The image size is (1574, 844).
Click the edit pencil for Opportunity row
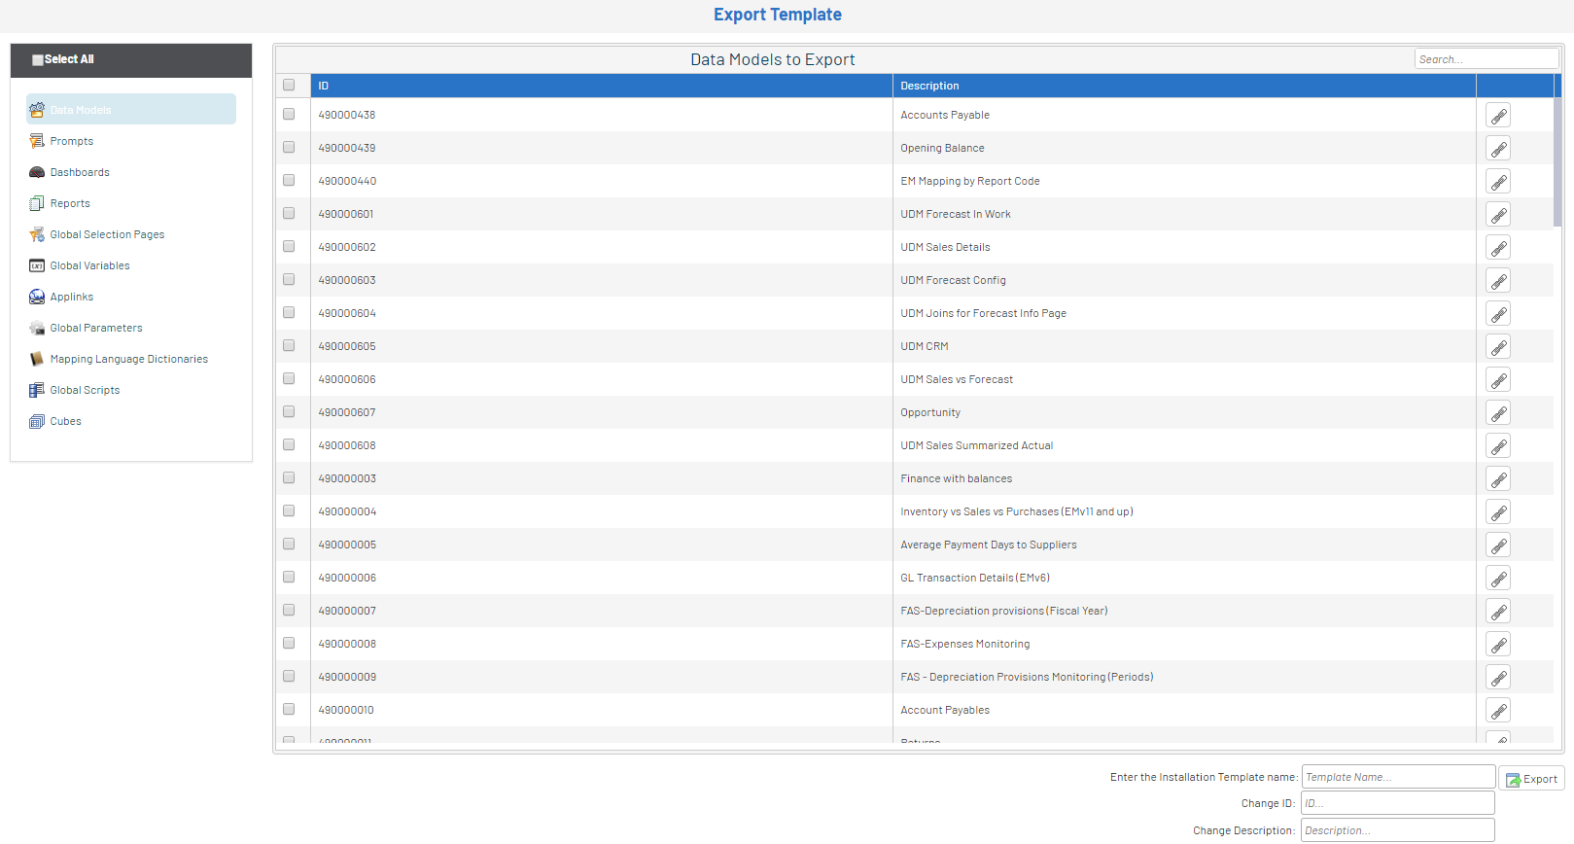(1498, 413)
